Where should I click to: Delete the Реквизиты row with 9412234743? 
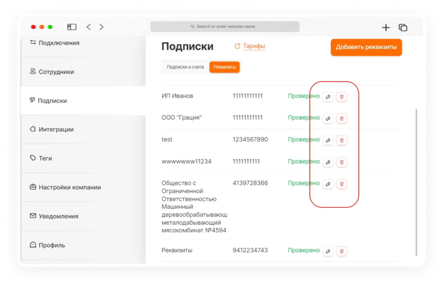point(341,251)
